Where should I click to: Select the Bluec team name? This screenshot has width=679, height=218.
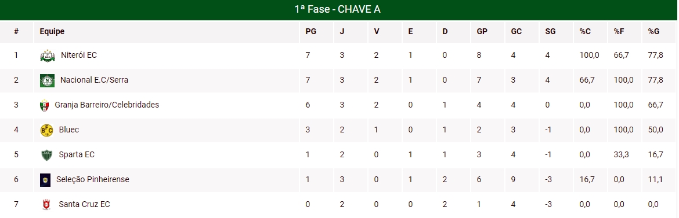pos(69,130)
